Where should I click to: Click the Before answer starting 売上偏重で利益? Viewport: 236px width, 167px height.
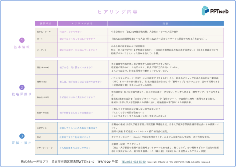145,67
